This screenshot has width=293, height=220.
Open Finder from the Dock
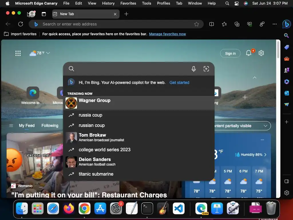(x=22, y=208)
